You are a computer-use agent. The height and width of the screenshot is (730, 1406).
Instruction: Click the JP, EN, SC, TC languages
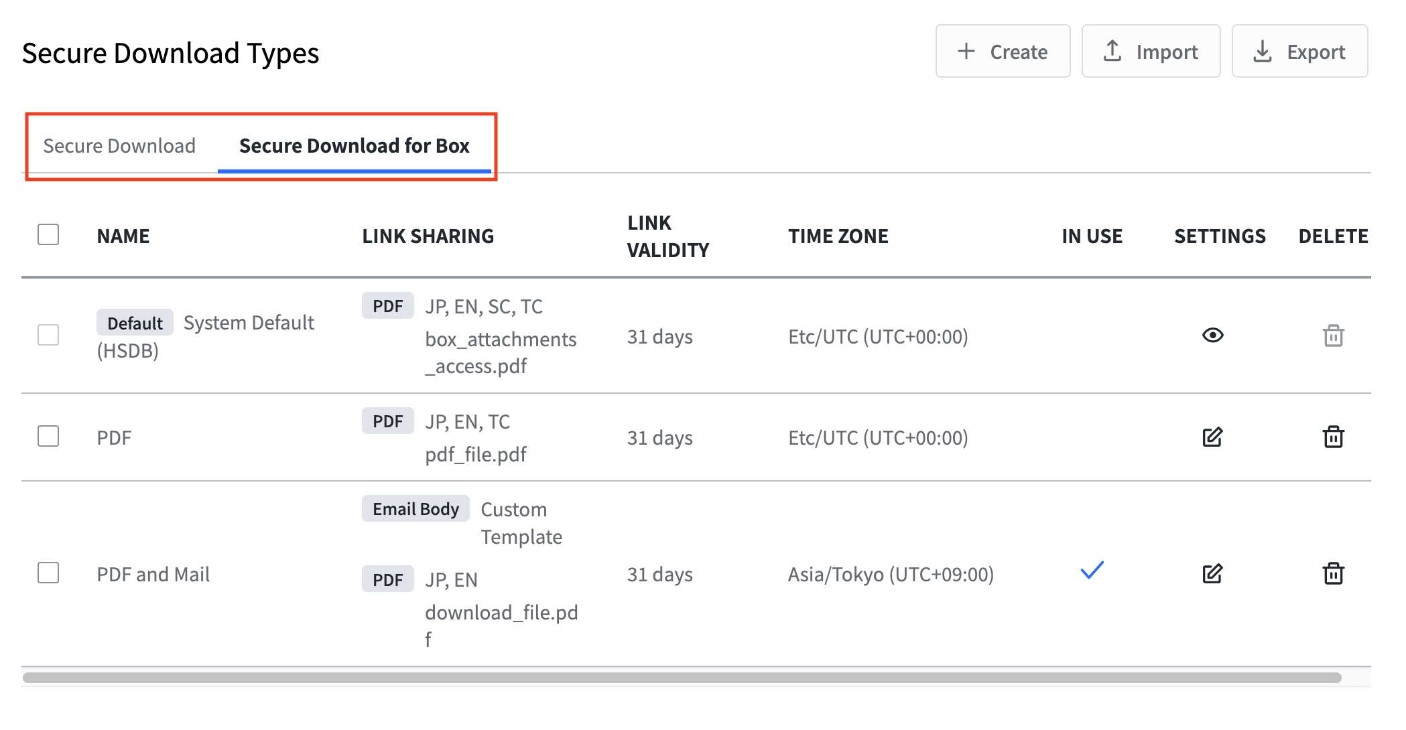(x=483, y=307)
